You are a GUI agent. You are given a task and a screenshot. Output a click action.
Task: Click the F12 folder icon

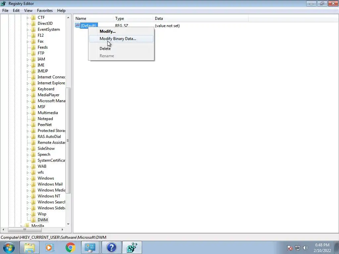tap(33, 35)
